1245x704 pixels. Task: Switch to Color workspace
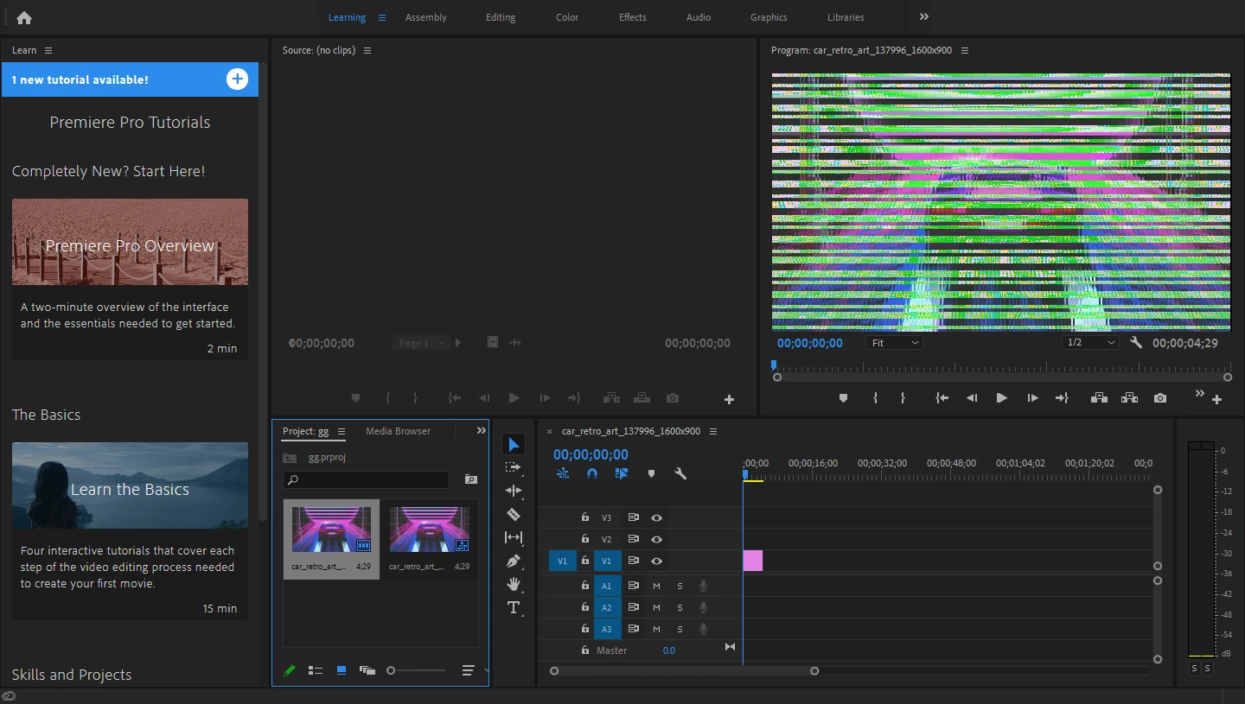(x=567, y=17)
